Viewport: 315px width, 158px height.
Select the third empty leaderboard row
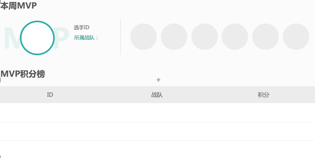point(157,149)
